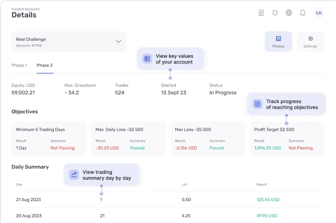
Task: Select the 21 Aug 2023 row date
Action: click(29, 199)
